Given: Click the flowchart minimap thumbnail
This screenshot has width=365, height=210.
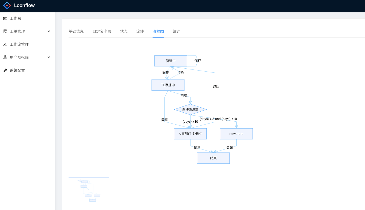Looking at the screenshot, I should point(89,191).
